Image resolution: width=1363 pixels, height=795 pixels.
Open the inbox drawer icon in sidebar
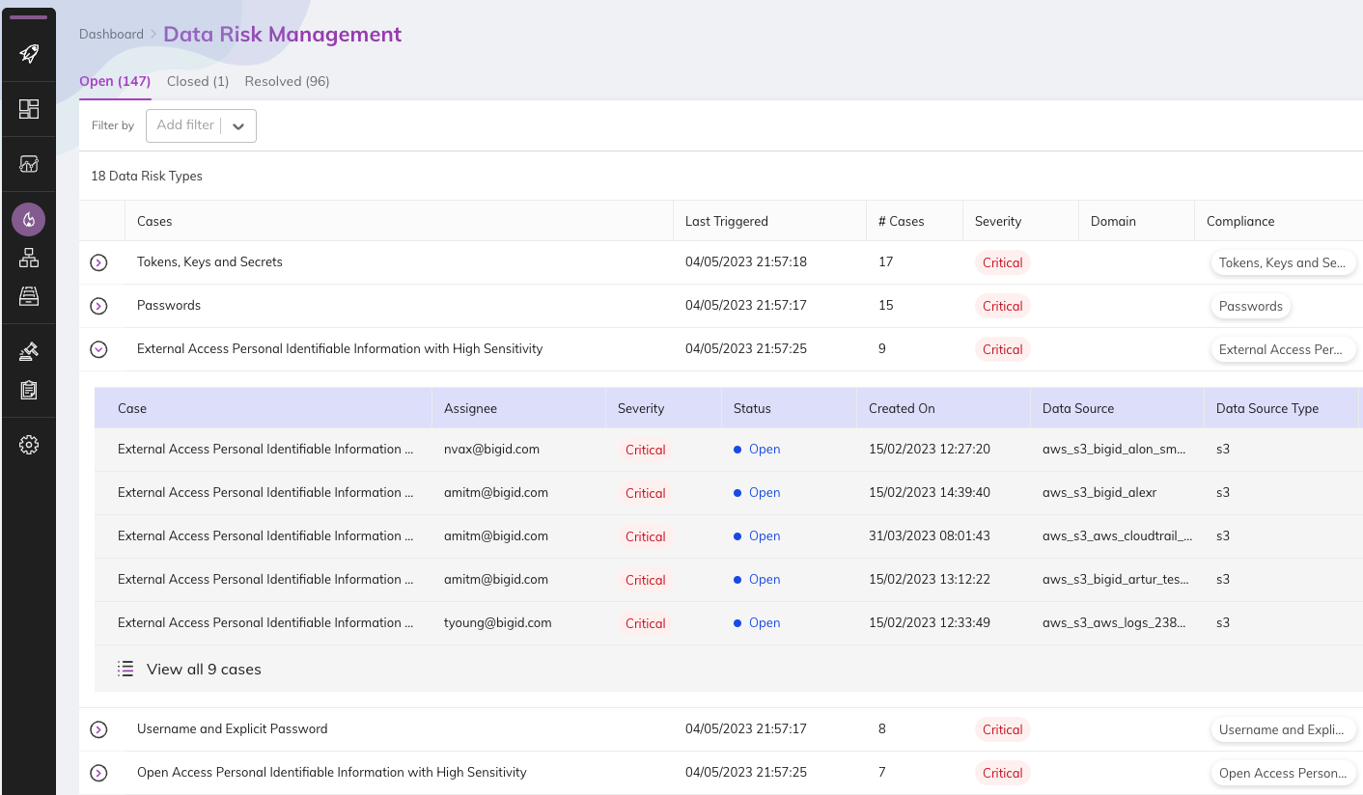point(29,295)
